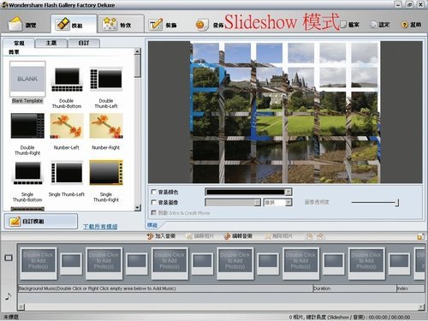
Task: Click template list scroll-up arrow
Action: [138, 51]
